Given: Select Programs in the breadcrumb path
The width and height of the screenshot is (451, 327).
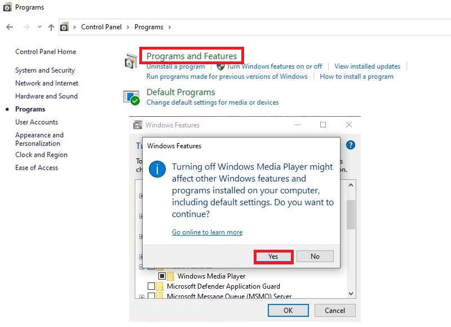Looking at the screenshot, I should click(x=149, y=27).
